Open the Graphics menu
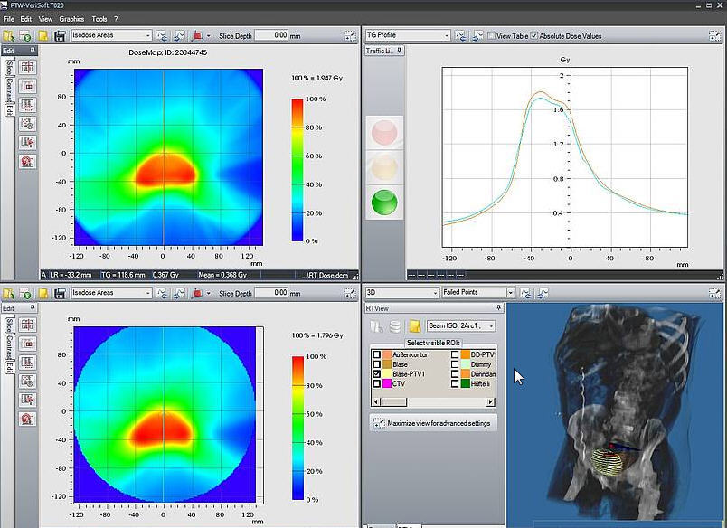727x528 pixels. [71, 19]
